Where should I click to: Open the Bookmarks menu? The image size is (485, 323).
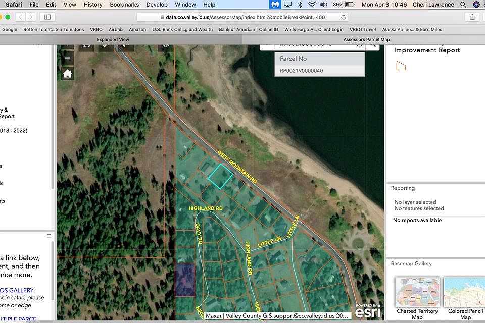tap(124, 5)
